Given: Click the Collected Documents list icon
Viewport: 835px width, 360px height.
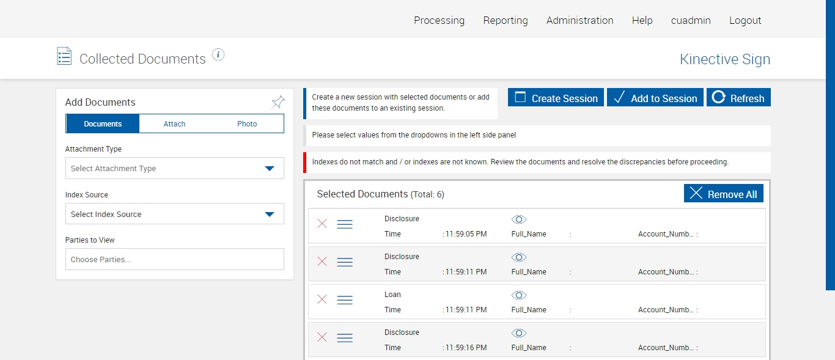Looking at the screenshot, I should (x=64, y=56).
